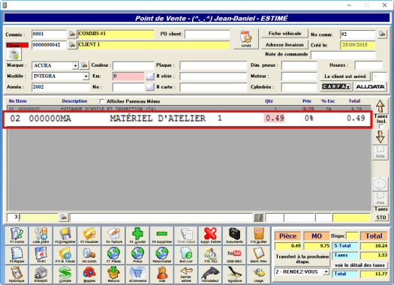
Task: Move the line up with up arrow
Action: [380, 106]
